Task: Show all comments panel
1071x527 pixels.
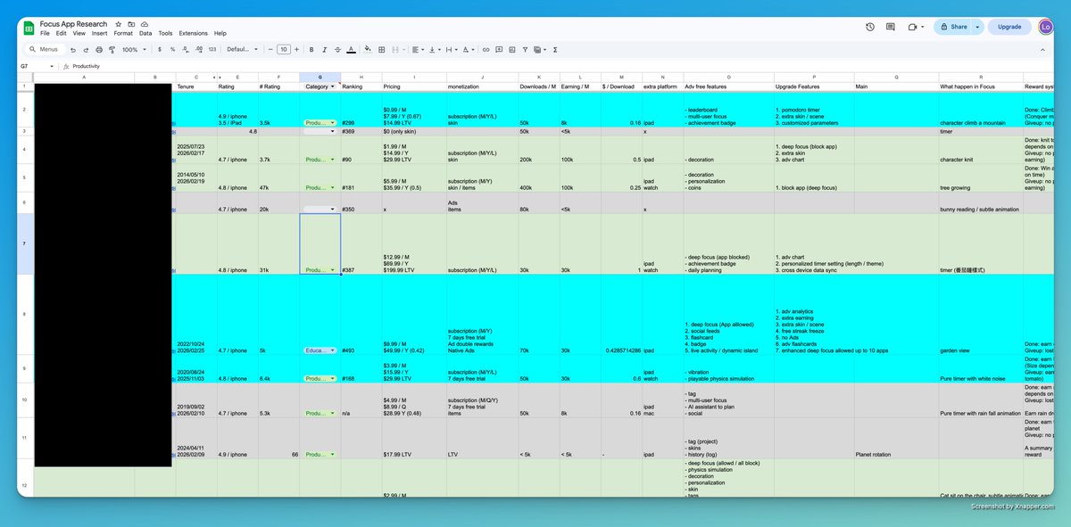Action: [890, 27]
